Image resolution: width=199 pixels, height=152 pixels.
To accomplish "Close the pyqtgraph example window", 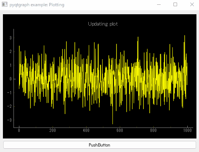I will [192, 4].
